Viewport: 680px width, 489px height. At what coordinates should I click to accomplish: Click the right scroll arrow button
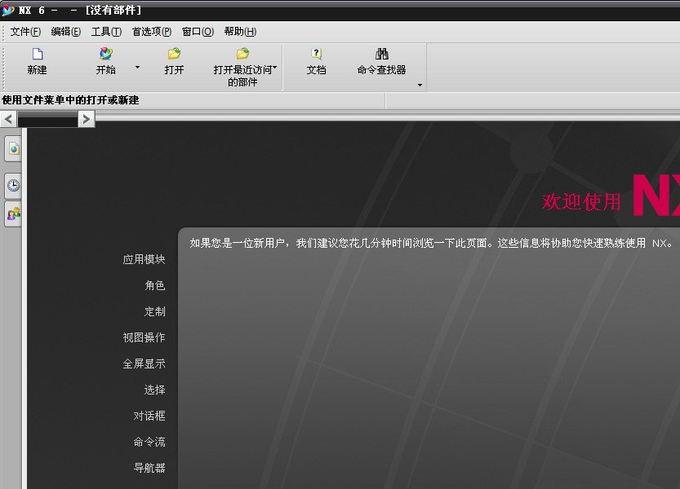87,119
